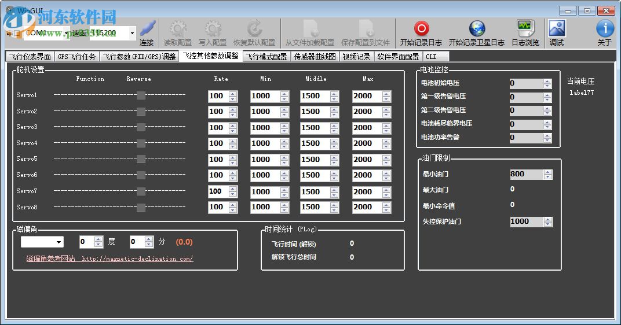Click the label77 text under 当前电压

pyautogui.click(x=582, y=93)
